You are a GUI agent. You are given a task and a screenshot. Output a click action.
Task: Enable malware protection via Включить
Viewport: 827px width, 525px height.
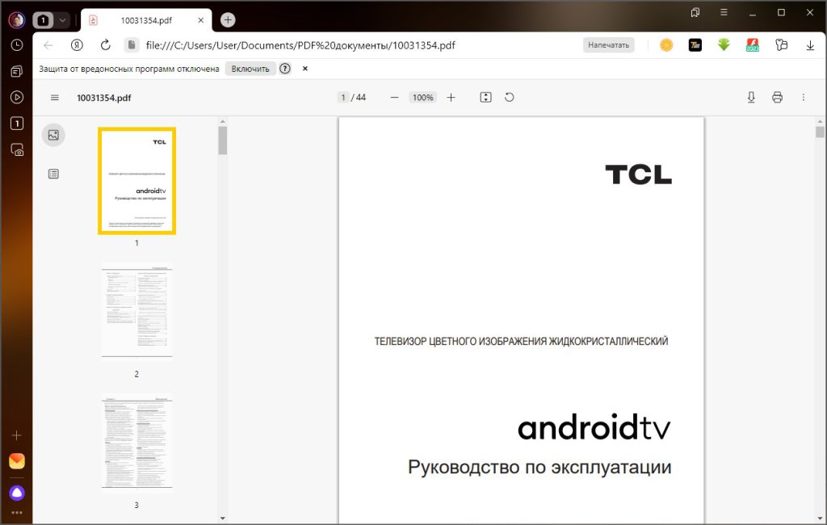252,69
